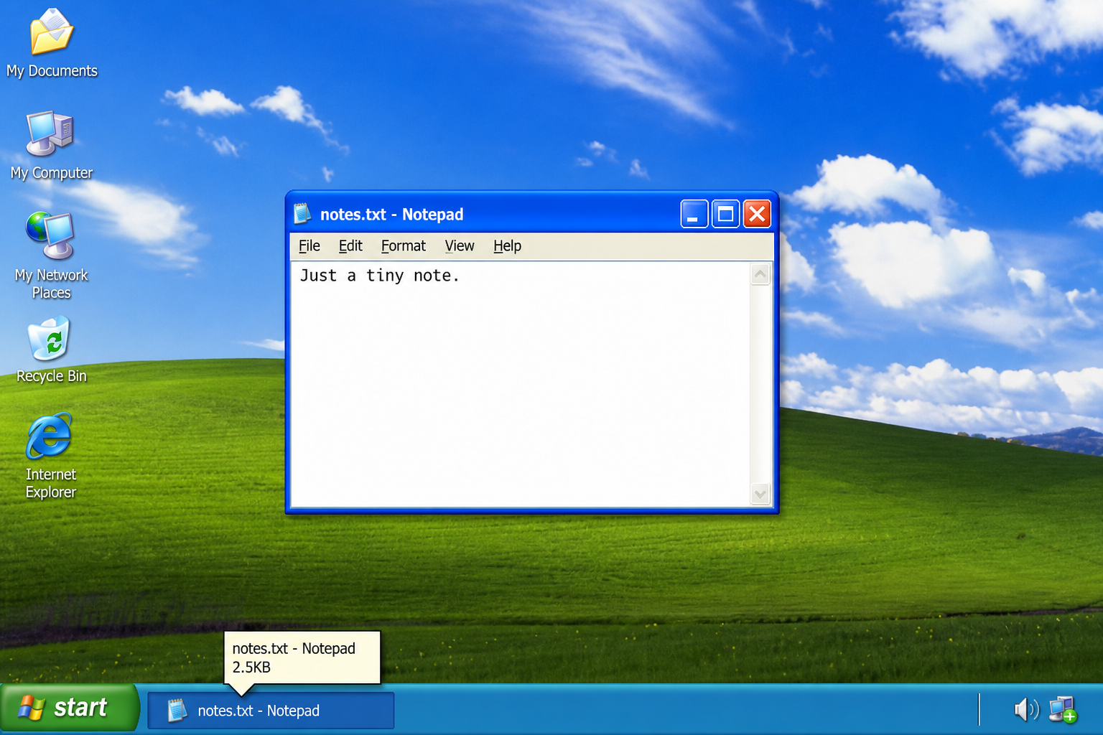Click the 'notes.txt - Notepad' window title text

(392, 215)
